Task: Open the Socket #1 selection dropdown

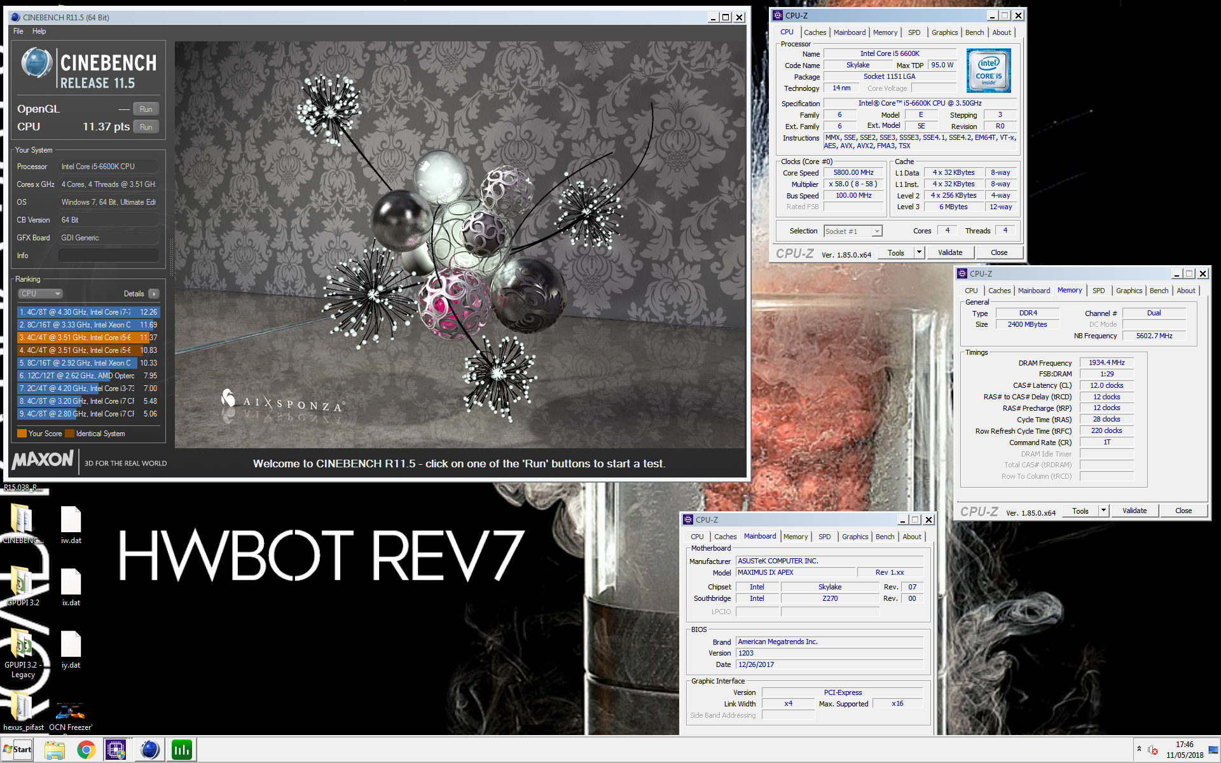Action: click(x=853, y=231)
